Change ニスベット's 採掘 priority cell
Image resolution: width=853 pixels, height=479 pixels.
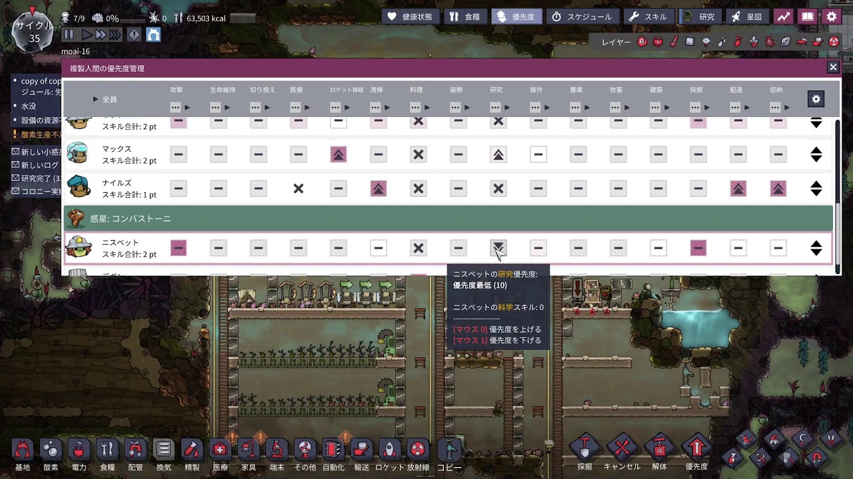point(698,248)
